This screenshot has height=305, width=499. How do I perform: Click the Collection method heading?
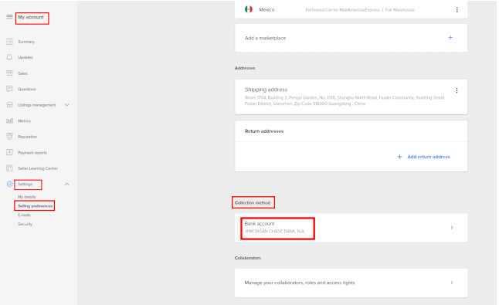[x=253, y=202]
